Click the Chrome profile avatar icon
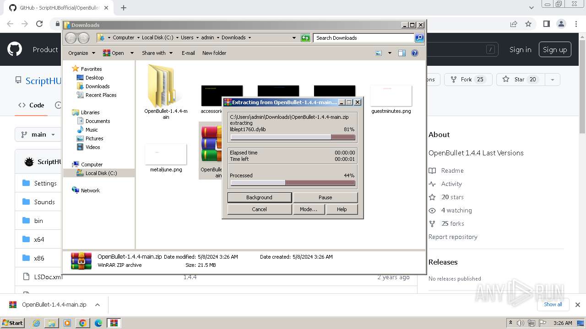586x329 pixels. (561, 24)
